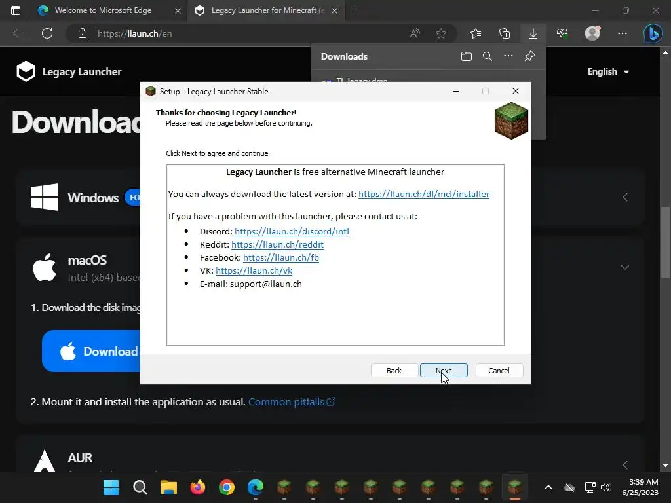Screen dimensions: 671x503
Task: Show hidden system tray icons
Action: pos(548,487)
